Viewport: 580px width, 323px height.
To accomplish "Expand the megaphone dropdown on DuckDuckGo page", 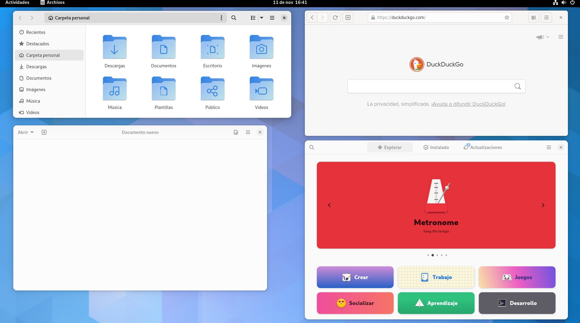I will click(x=543, y=37).
